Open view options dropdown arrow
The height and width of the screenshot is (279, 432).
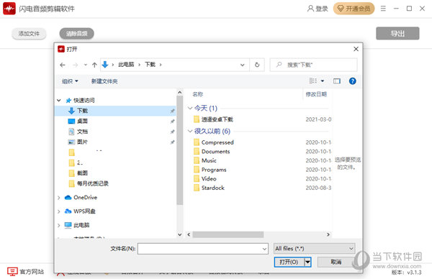323,81
